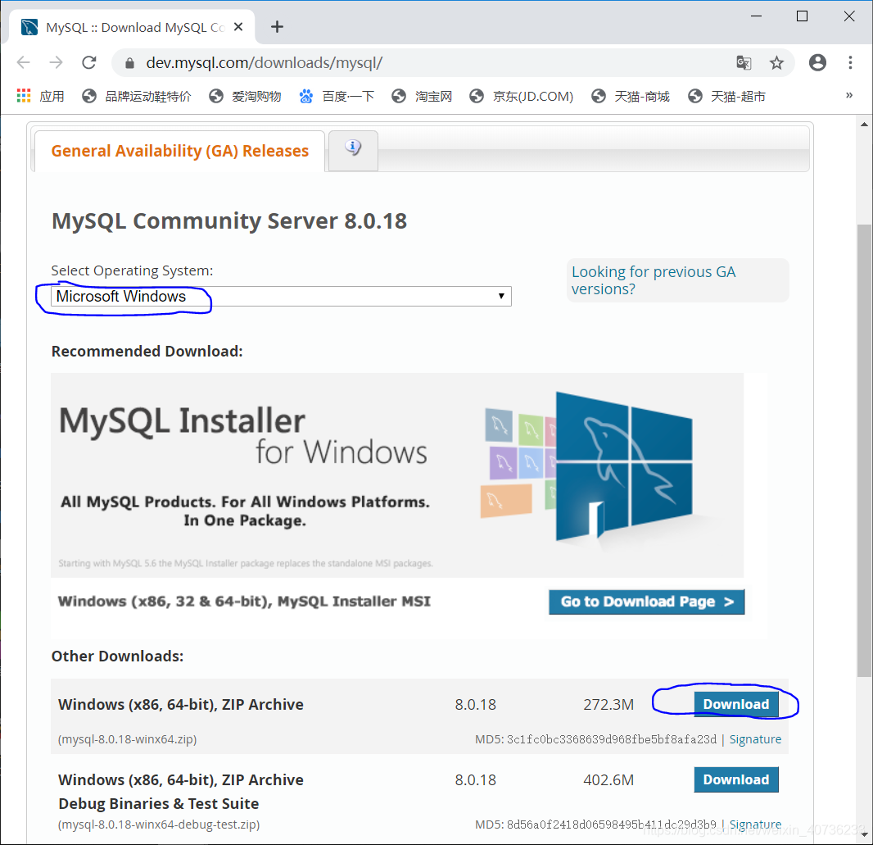Click Go to Download Page button

[646, 602]
